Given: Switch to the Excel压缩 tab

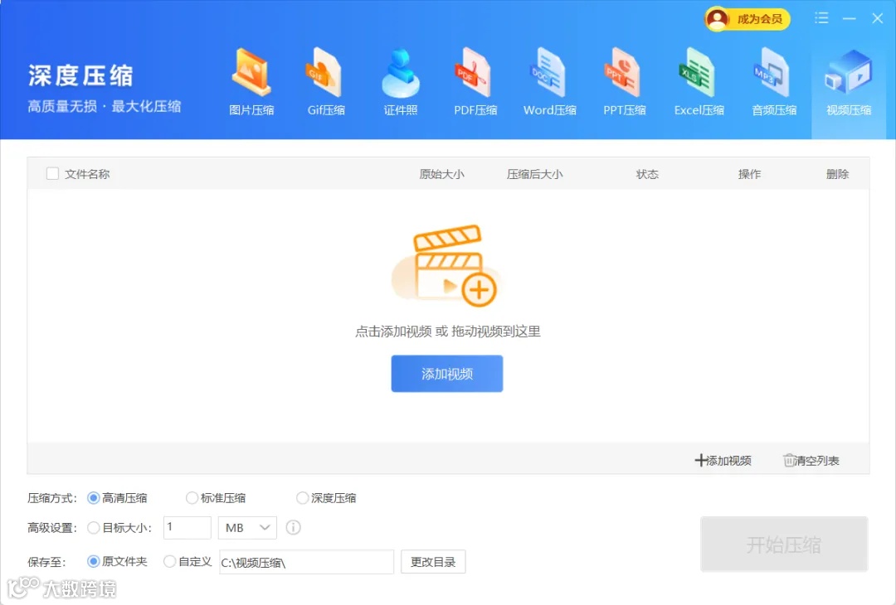Looking at the screenshot, I should pos(699,79).
